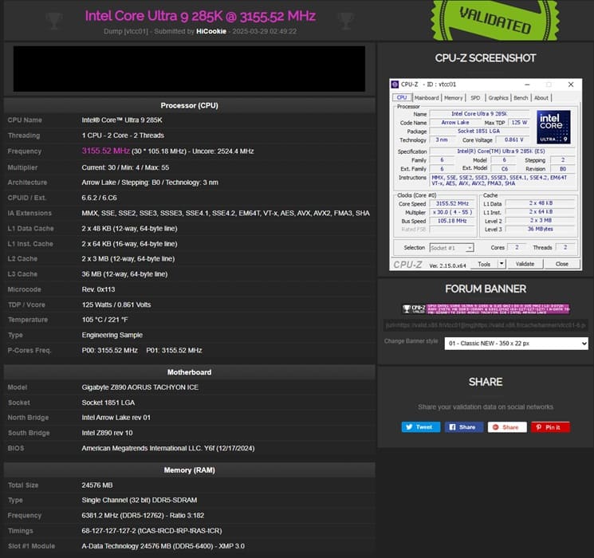The image size is (594, 558).
Task: Click the black advertisement banner area
Action: (x=190, y=69)
